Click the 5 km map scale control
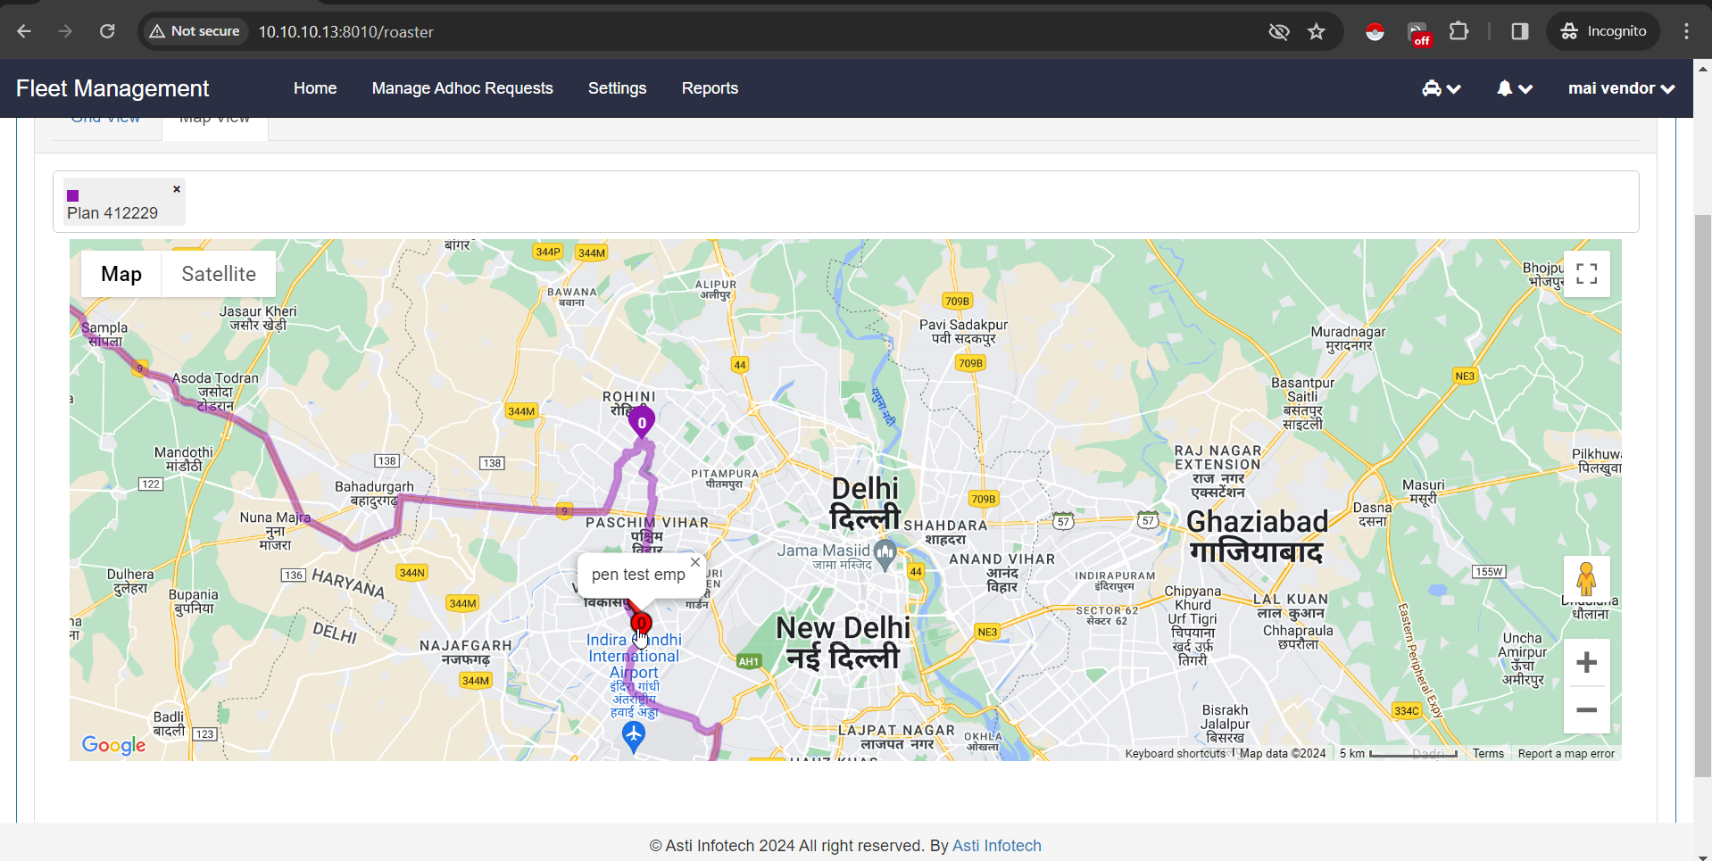Viewport: 1712px width, 861px height. (x=1397, y=754)
